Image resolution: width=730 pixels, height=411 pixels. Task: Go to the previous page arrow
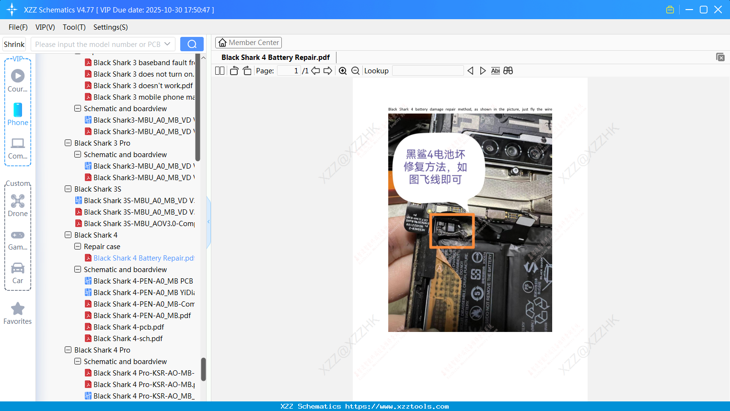click(x=315, y=71)
